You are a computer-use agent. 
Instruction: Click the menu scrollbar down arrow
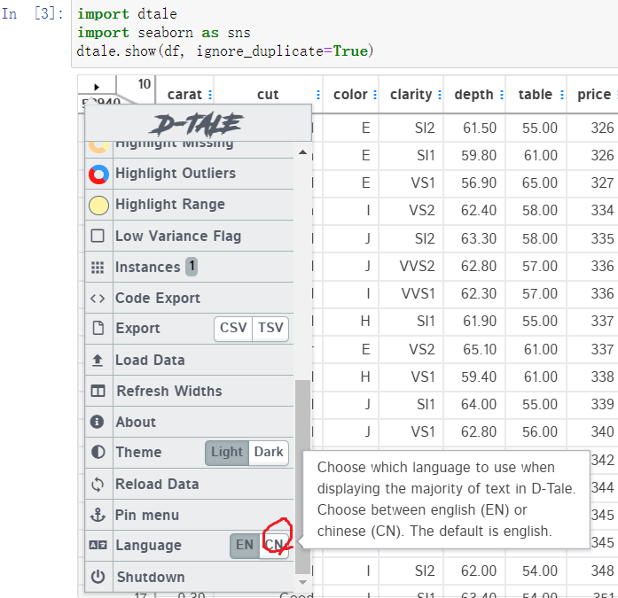(302, 582)
